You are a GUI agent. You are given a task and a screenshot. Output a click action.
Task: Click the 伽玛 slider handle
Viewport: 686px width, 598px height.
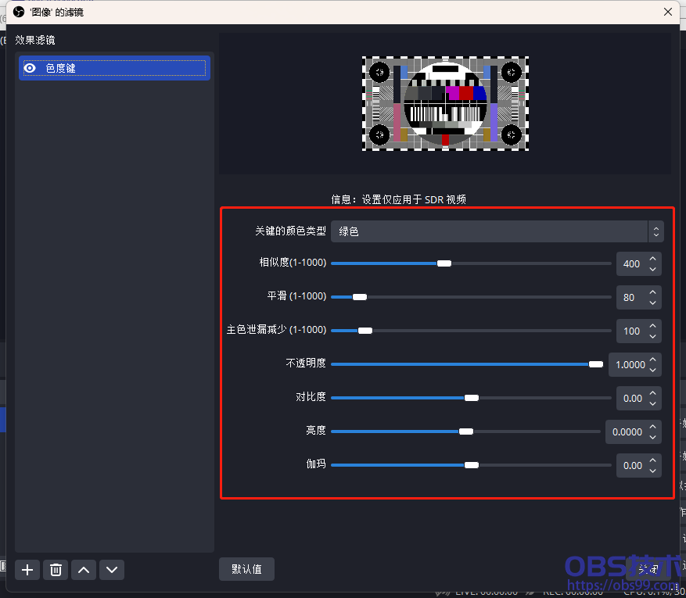(x=472, y=465)
